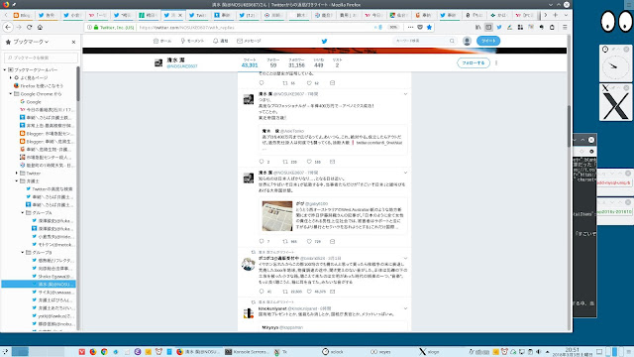
Task: Click the bookmarks search field
Action: tap(41, 58)
